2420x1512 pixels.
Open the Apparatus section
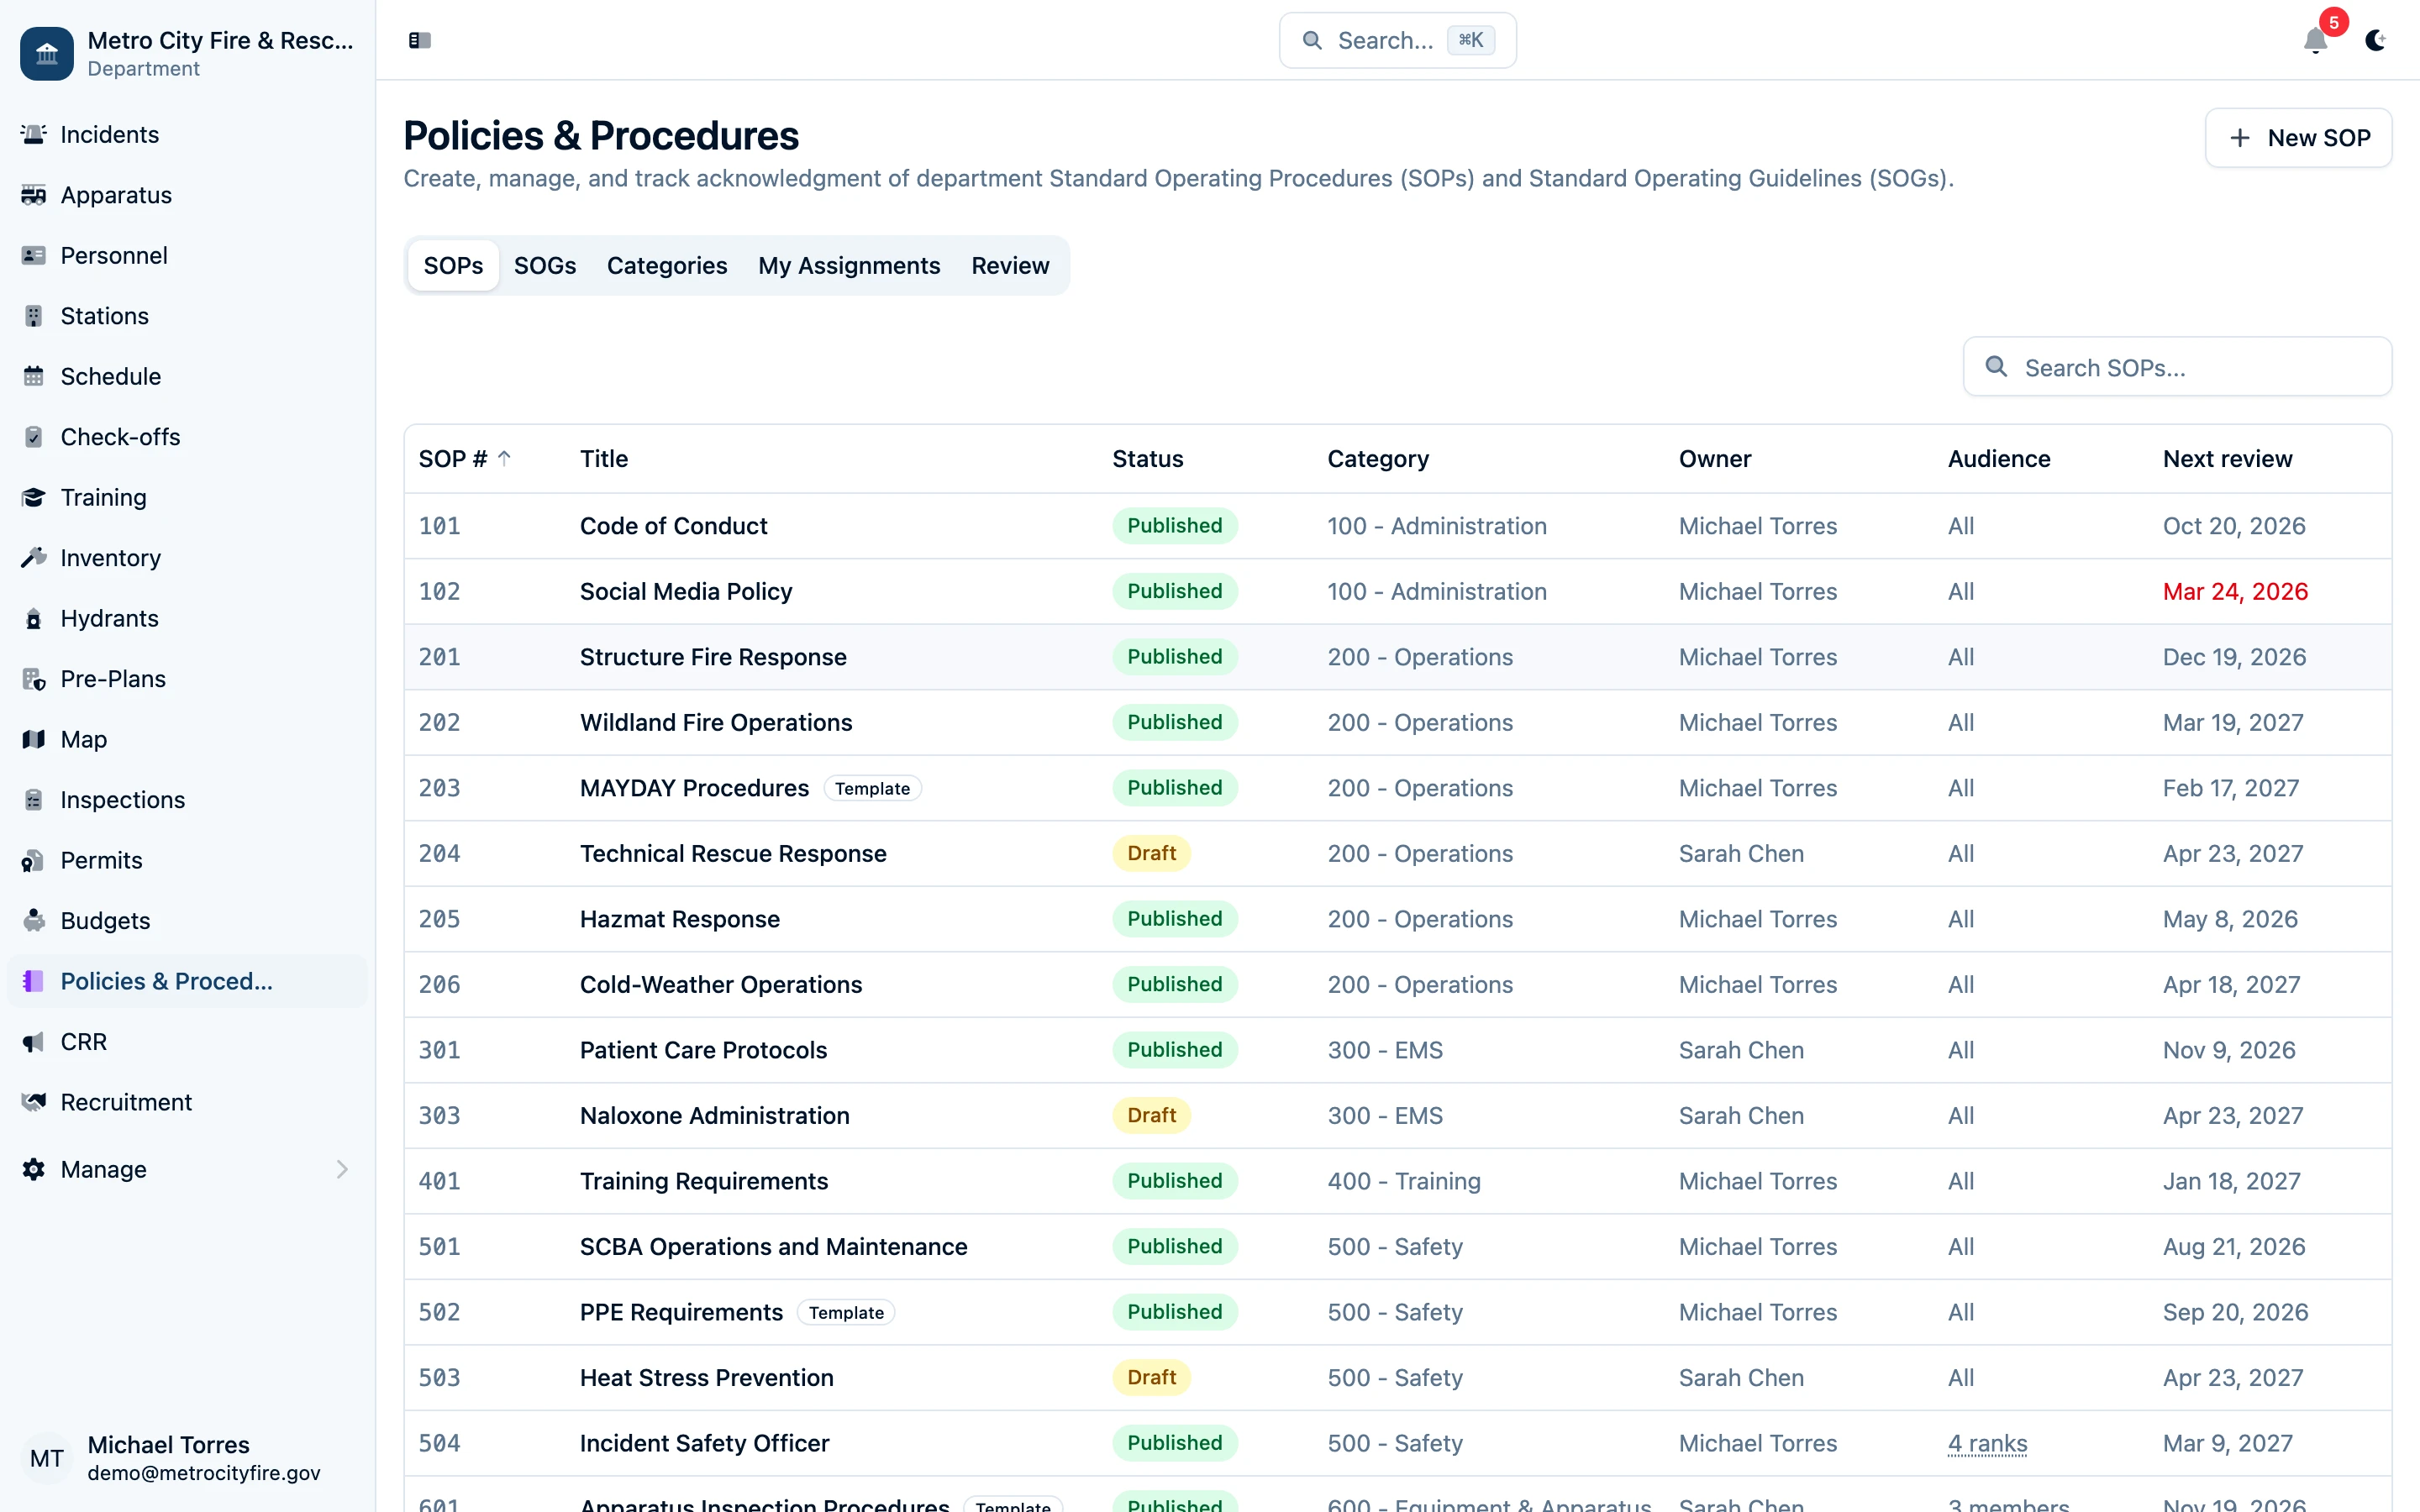point(115,195)
